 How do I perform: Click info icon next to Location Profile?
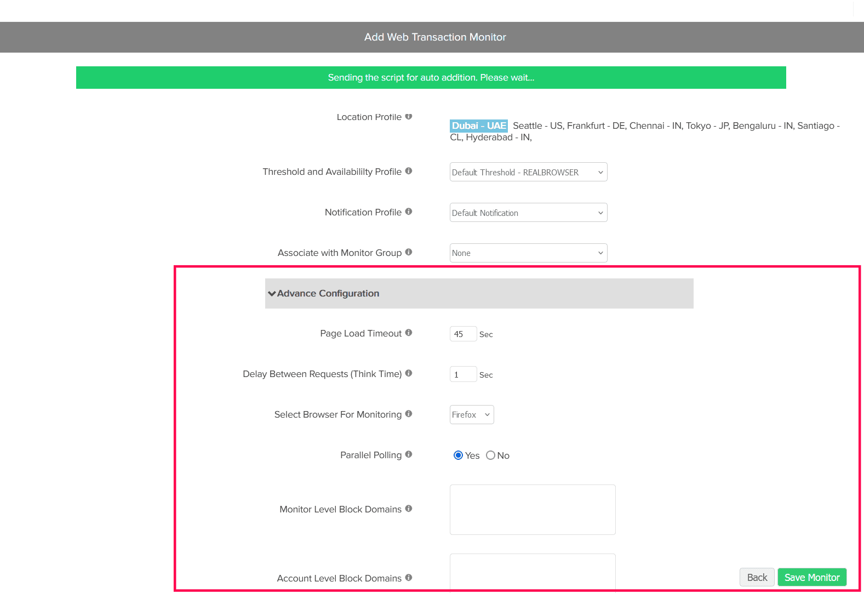click(x=409, y=117)
